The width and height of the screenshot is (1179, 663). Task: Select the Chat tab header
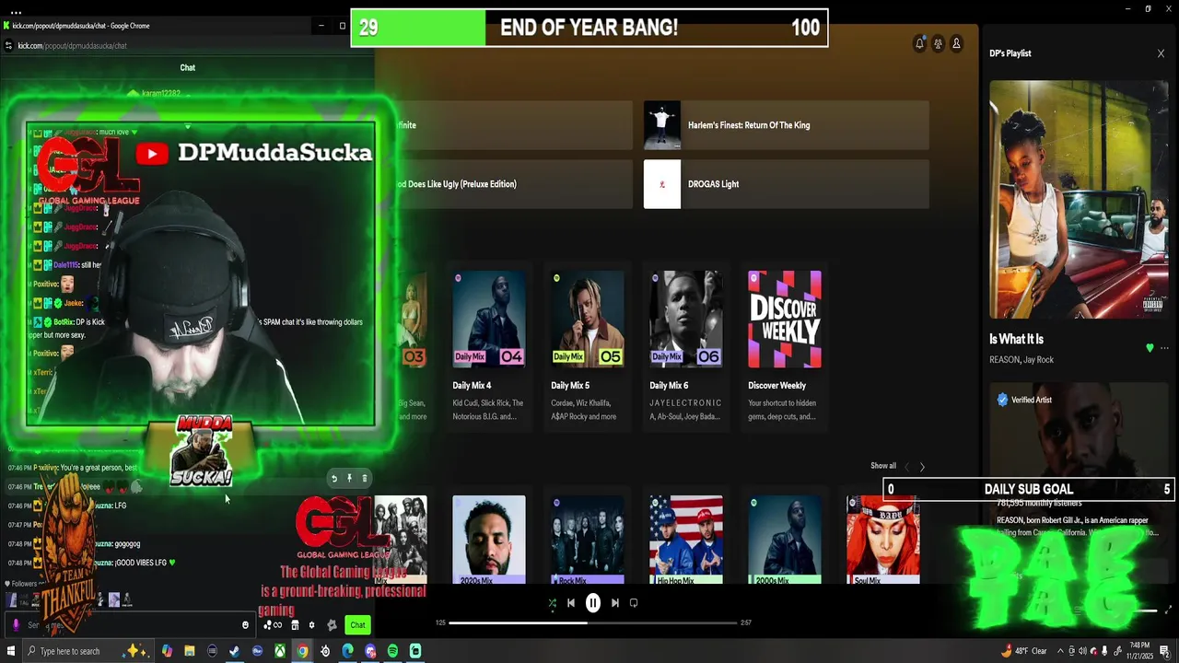click(187, 67)
